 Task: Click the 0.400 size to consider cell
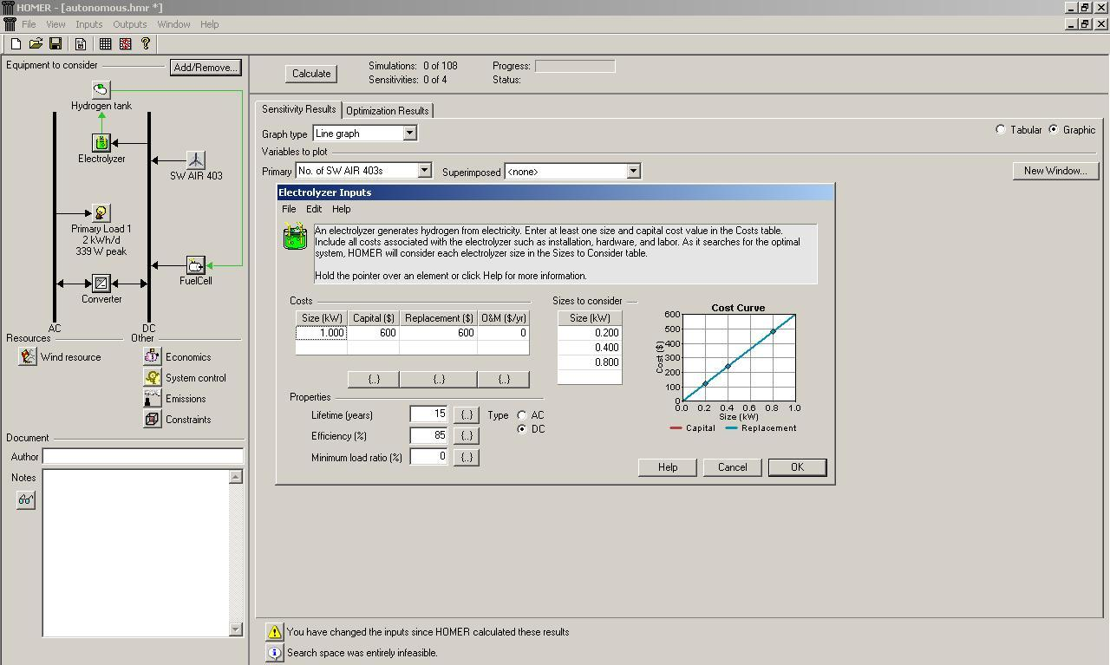coord(590,348)
